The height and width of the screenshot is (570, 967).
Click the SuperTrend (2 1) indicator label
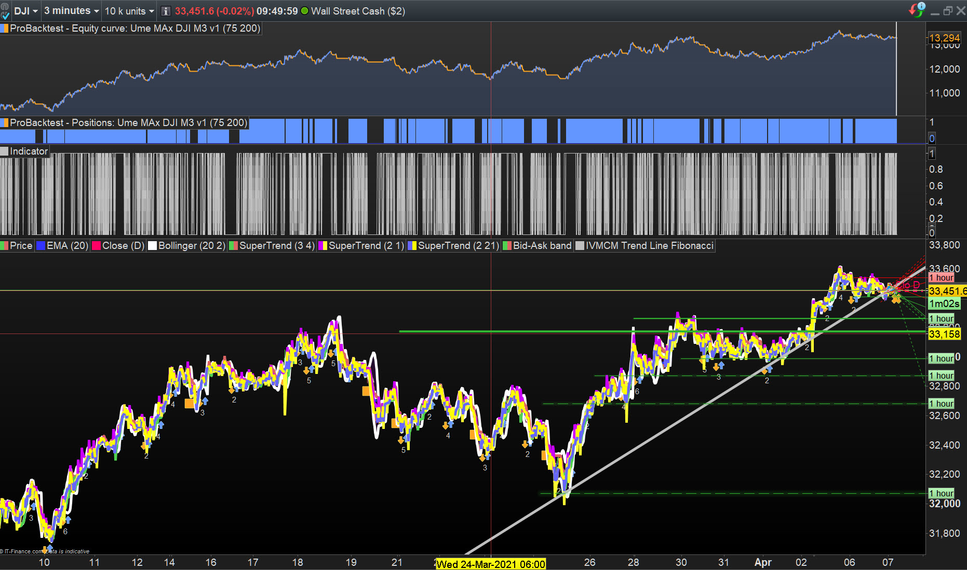point(366,246)
